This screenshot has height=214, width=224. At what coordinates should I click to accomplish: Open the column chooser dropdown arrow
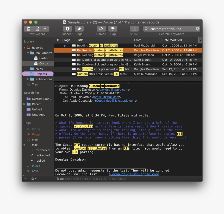[200, 40]
